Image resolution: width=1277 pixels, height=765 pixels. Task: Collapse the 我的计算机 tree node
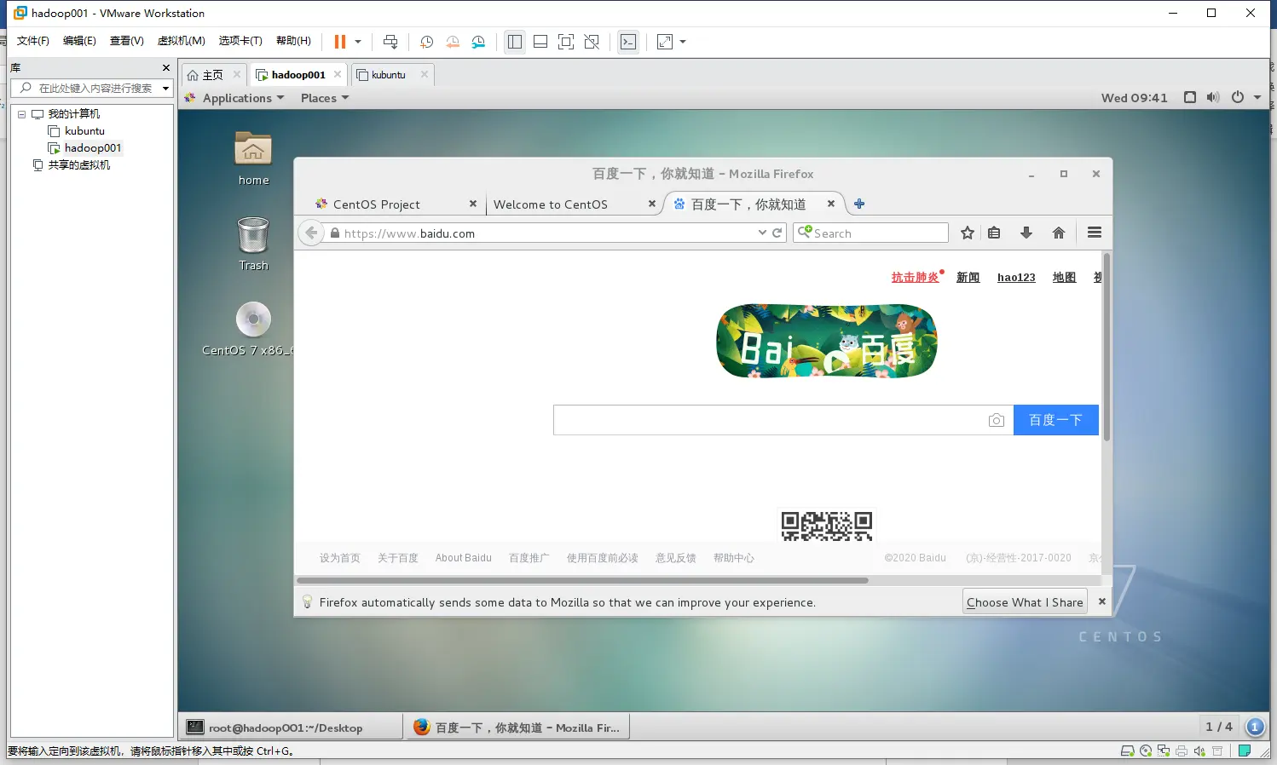click(22, 114)
